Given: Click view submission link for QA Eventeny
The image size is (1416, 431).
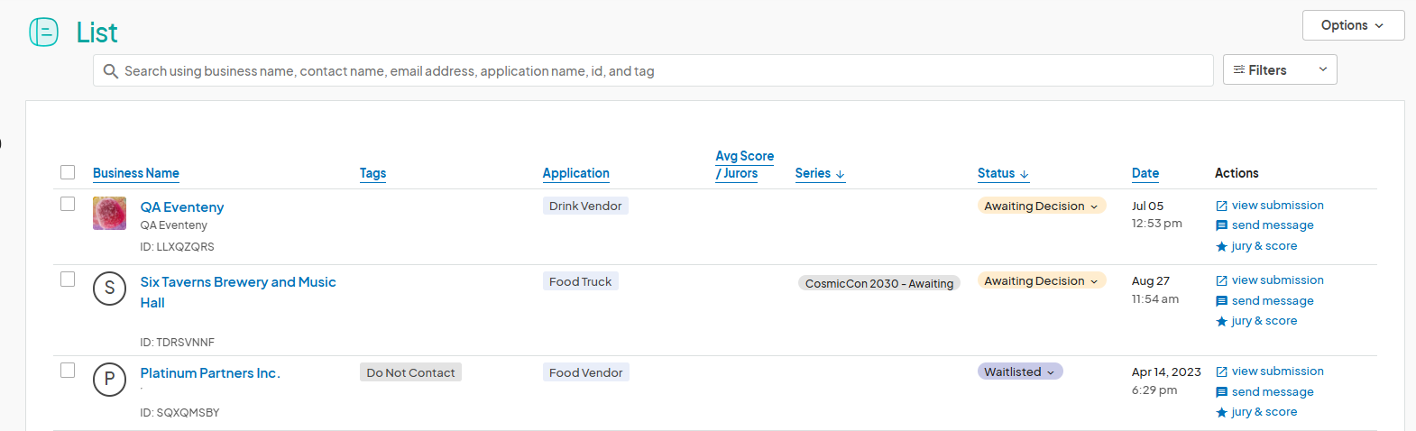Looking at the screenshot, I should [x=1278, y=206].
